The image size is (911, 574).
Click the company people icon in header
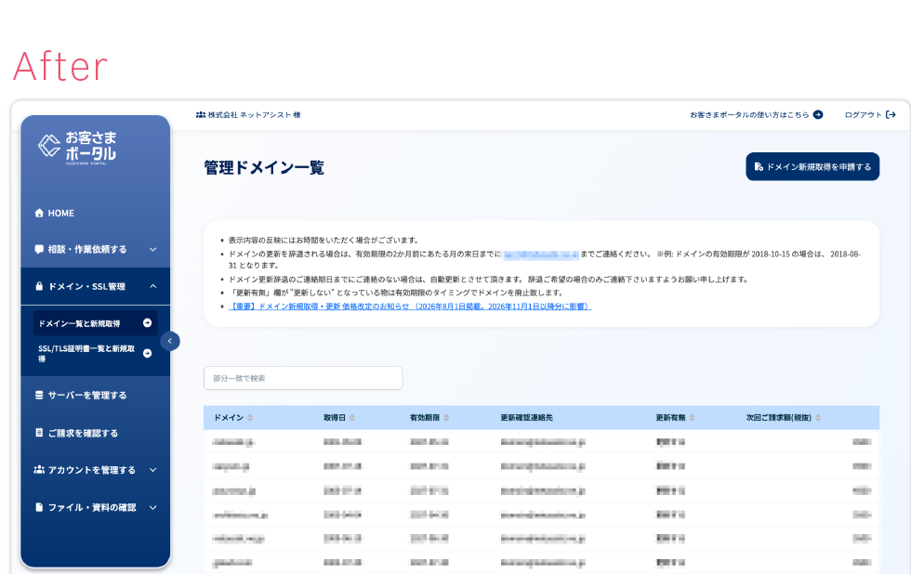(x=201, y=115)
